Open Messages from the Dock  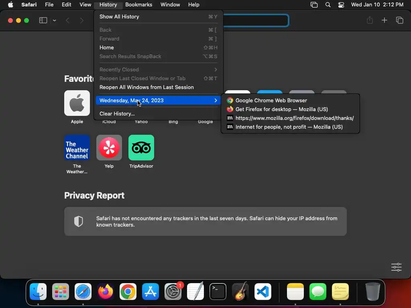point(318,292)
